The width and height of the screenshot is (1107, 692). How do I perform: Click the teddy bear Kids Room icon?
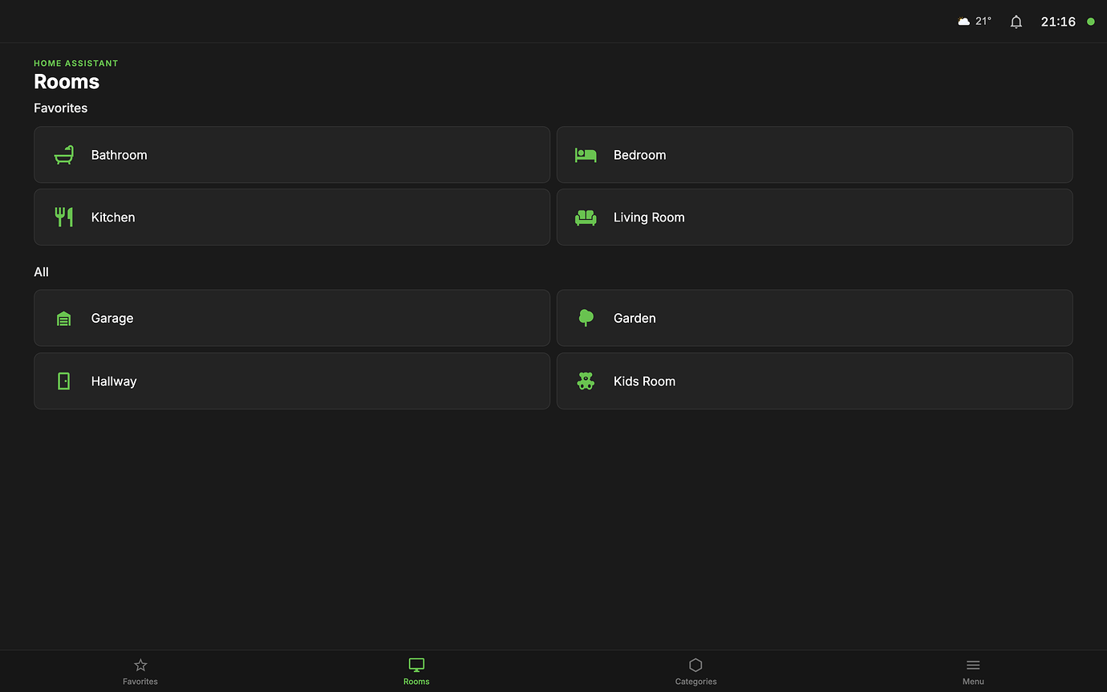[x=586, y=381]
